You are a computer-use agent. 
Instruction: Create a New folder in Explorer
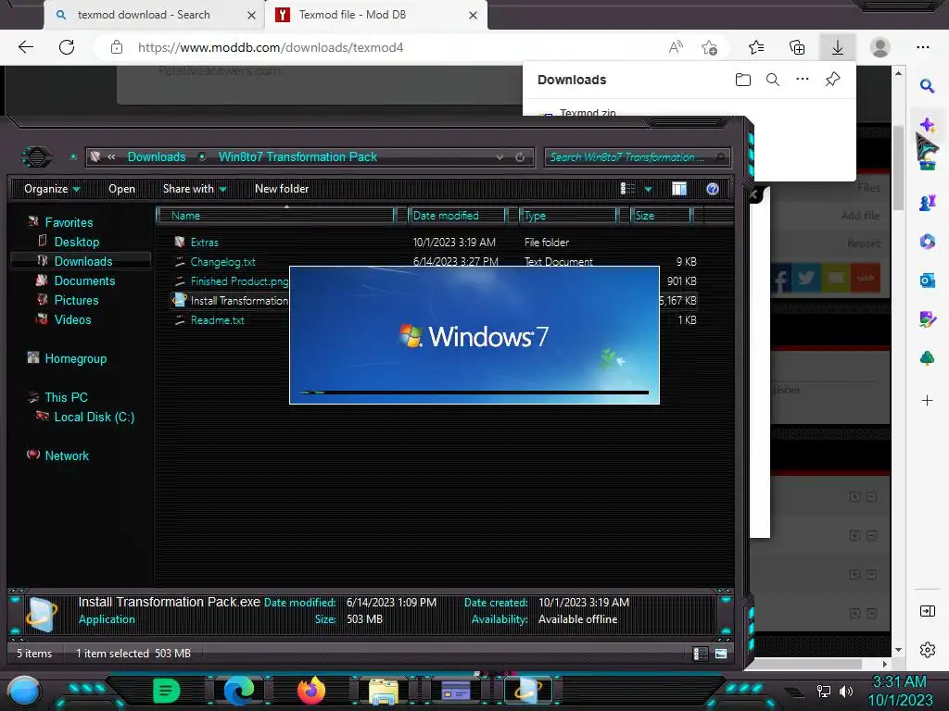point(282,189)
